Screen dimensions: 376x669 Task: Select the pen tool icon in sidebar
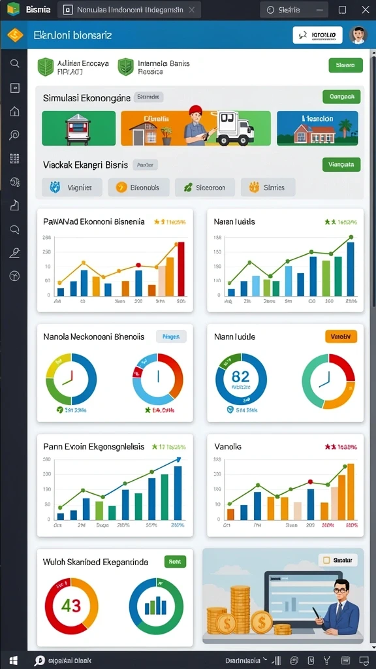tap(14, 253)
